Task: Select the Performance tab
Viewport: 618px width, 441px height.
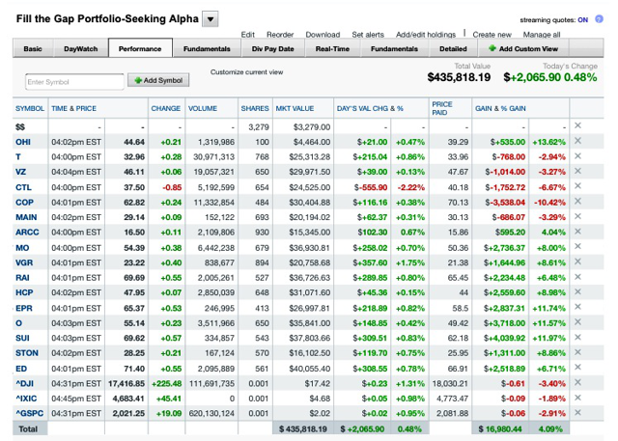Action: point(140,49)
